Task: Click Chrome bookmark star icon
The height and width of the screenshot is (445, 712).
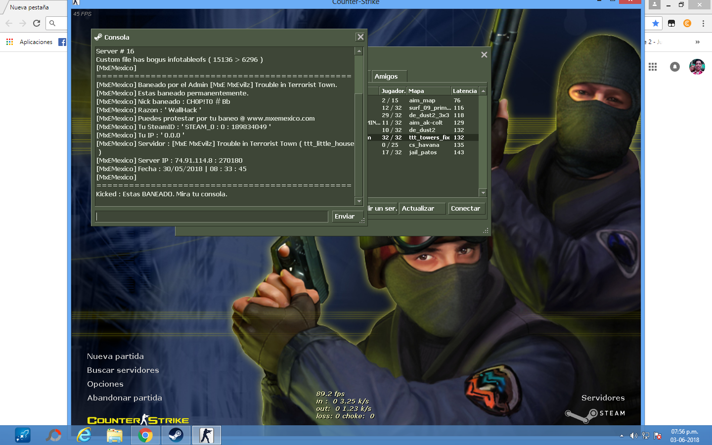Action: point(656,23)
